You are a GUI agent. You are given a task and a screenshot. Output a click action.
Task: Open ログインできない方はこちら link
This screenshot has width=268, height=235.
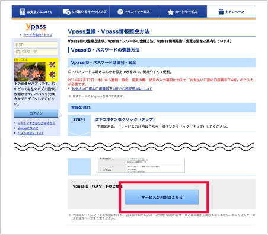pos(36,123)
